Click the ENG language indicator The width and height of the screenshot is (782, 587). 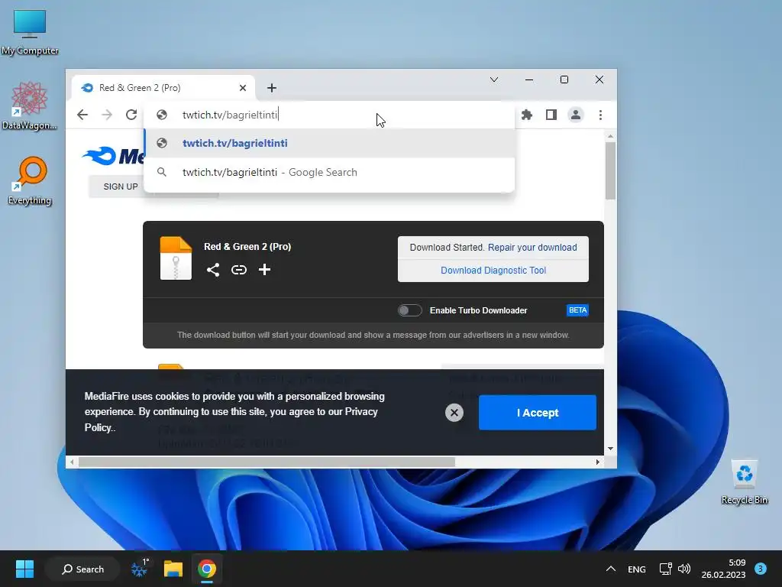636,569
